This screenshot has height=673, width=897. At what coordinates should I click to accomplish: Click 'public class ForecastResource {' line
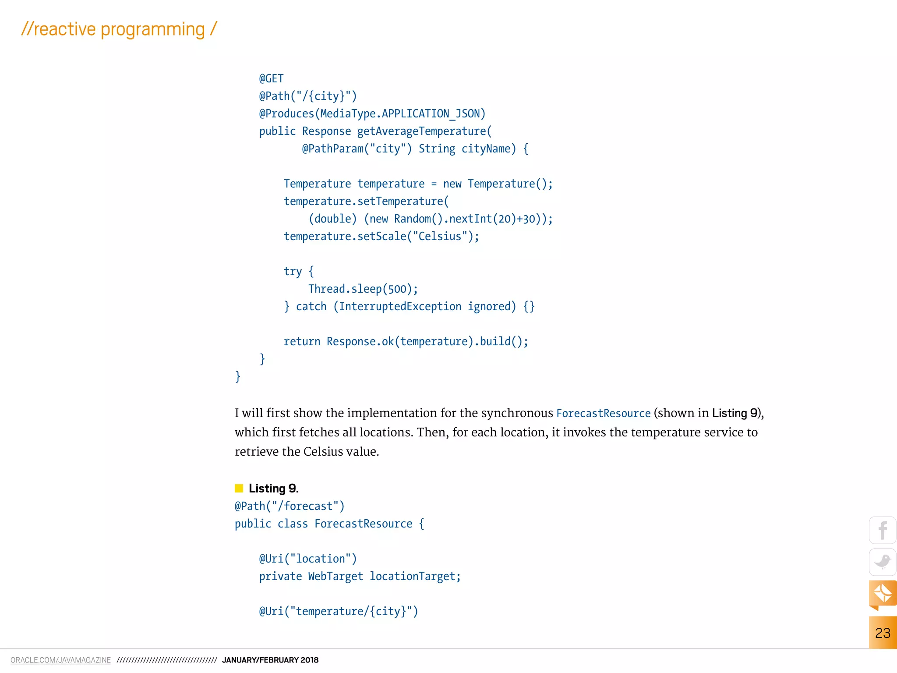(329, 524)
